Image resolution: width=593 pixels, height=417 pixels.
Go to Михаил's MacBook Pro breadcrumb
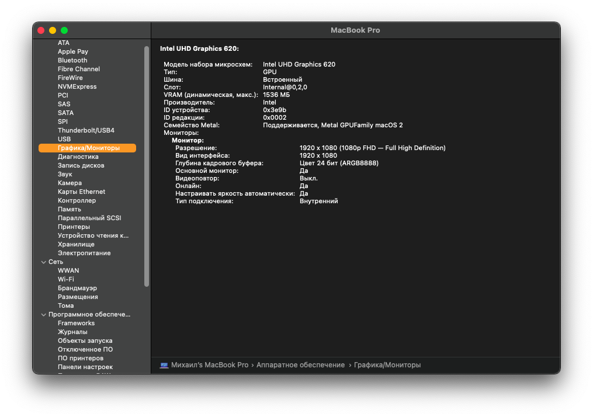point(210,365)
